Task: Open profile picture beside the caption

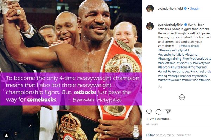Action: pyautogui.click(x=150, y=26)
